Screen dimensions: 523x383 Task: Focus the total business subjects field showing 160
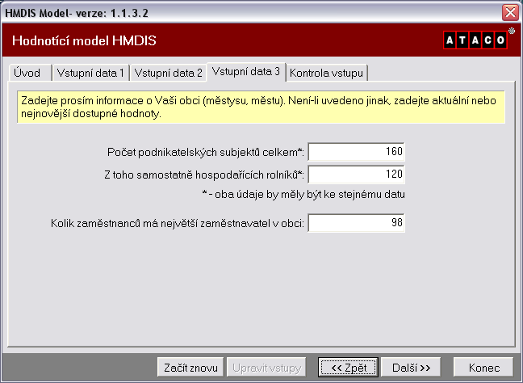point(356,152)
